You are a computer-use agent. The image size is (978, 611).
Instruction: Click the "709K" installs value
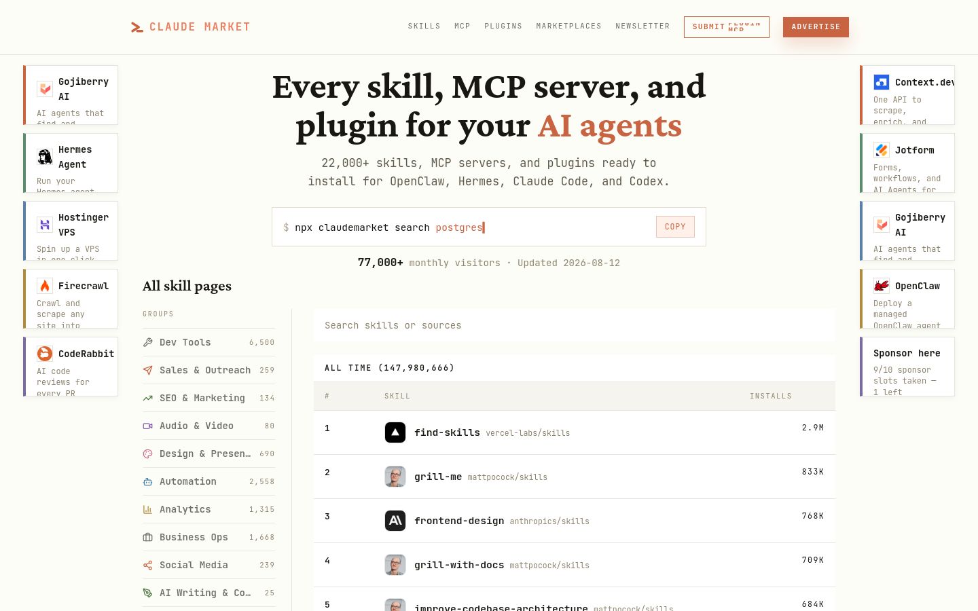coord(813,560)
